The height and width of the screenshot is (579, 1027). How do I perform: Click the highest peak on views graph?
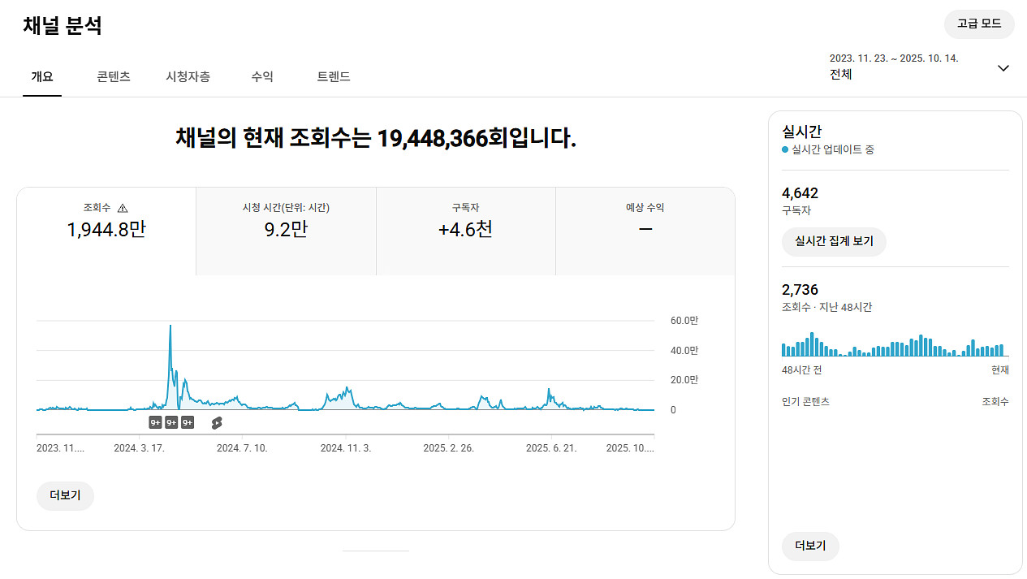[170, 326]
